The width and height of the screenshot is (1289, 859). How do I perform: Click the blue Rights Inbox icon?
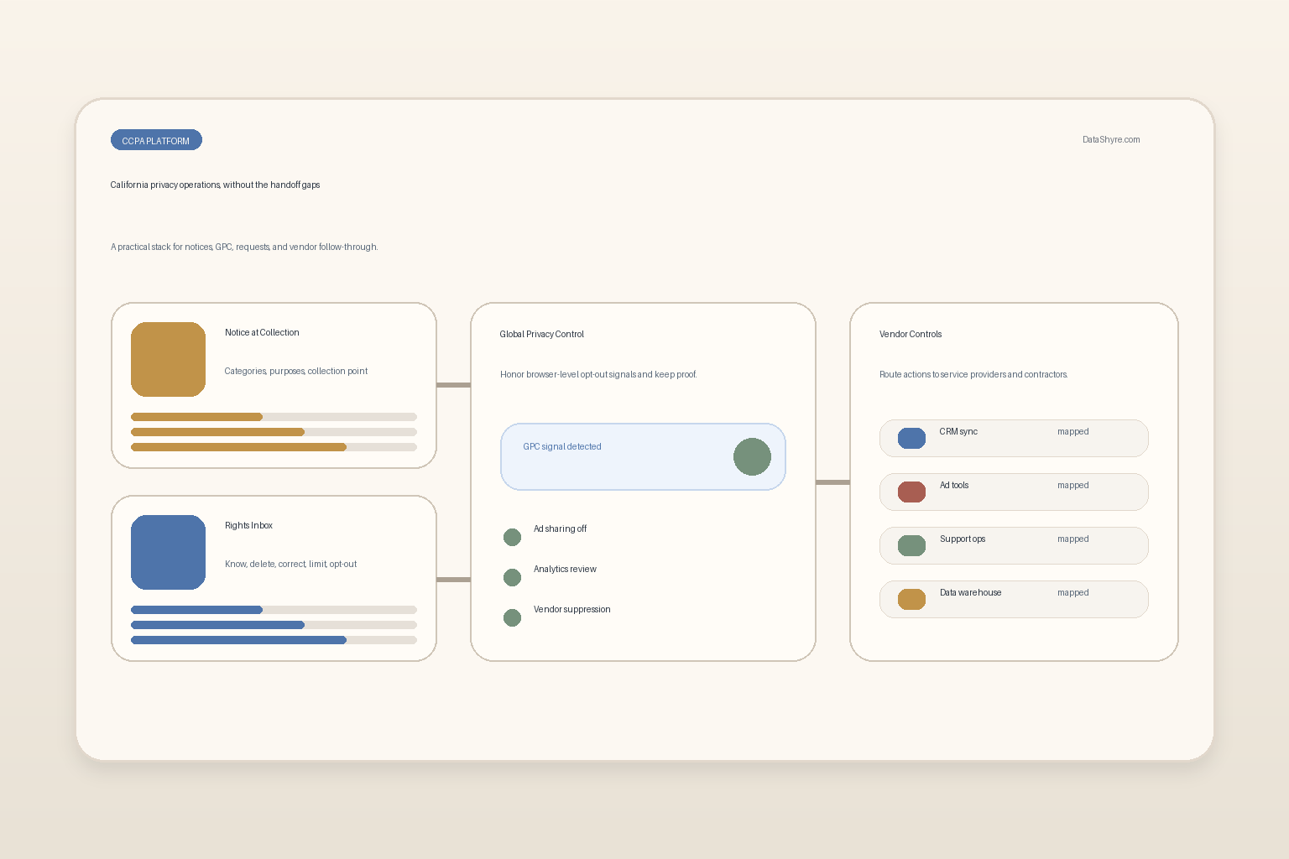pos(168,552)
